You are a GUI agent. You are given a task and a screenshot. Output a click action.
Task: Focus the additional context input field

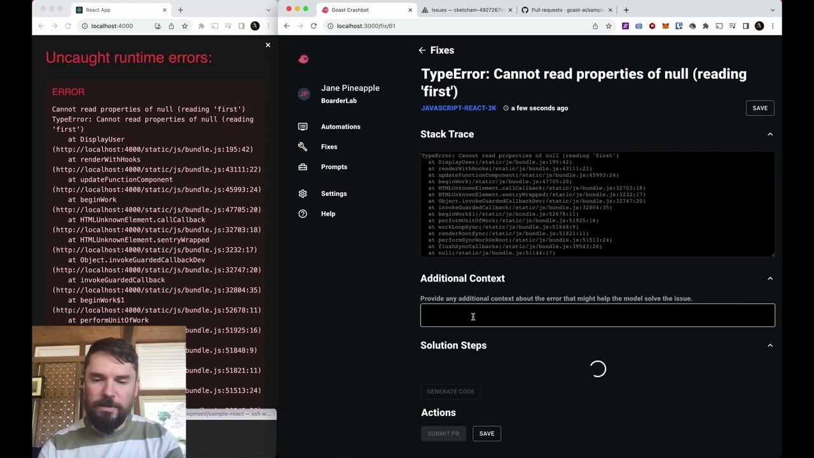tap(598, 316)
